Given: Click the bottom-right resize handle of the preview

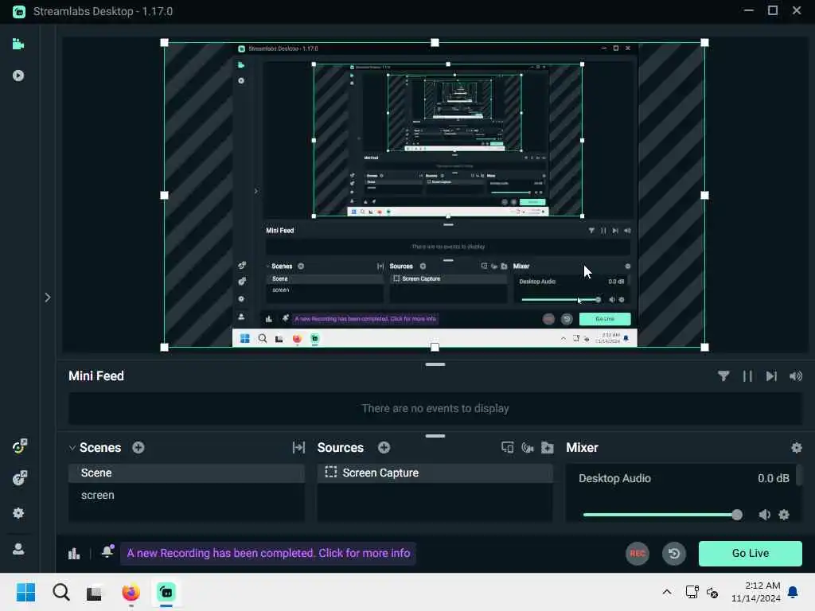Looking at the screenshot, I should pos(705,347).
